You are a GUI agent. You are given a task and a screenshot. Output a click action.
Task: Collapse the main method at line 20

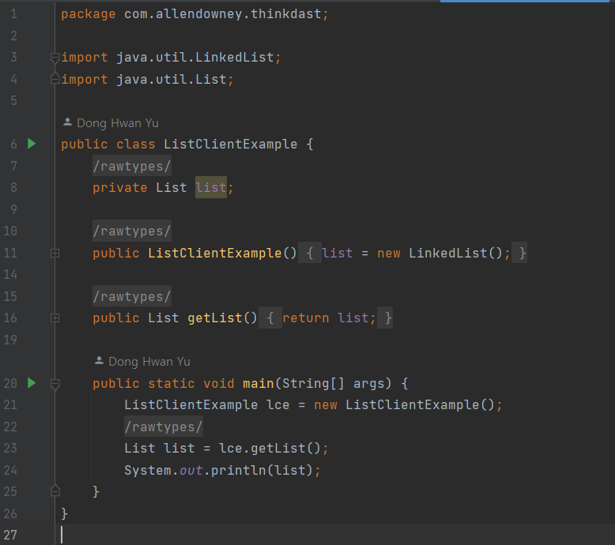pos(55,384)
